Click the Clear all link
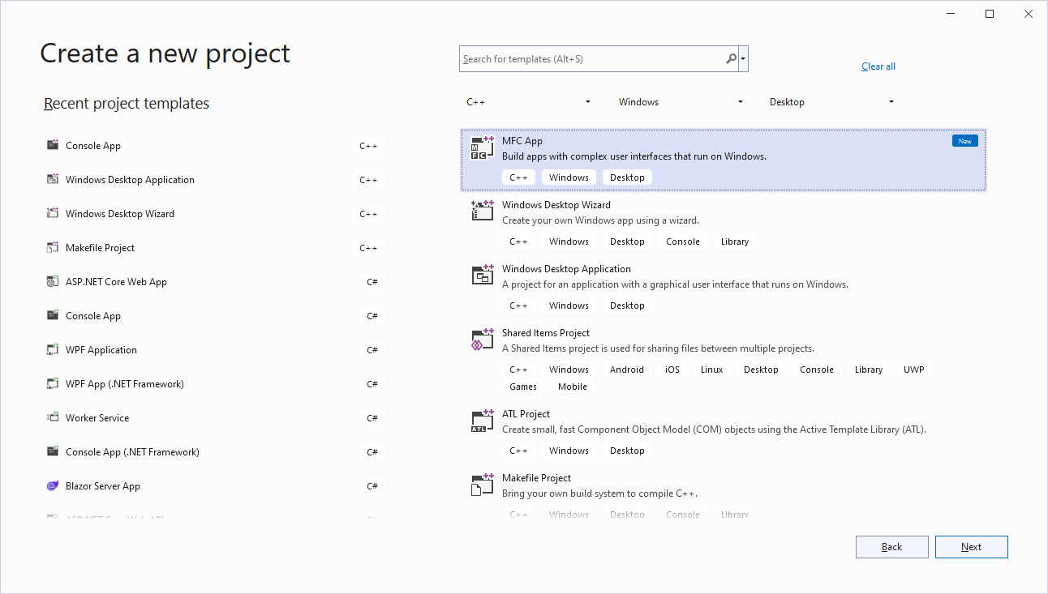The height and width of the screenshot is (594, 1048). point(878,66)
